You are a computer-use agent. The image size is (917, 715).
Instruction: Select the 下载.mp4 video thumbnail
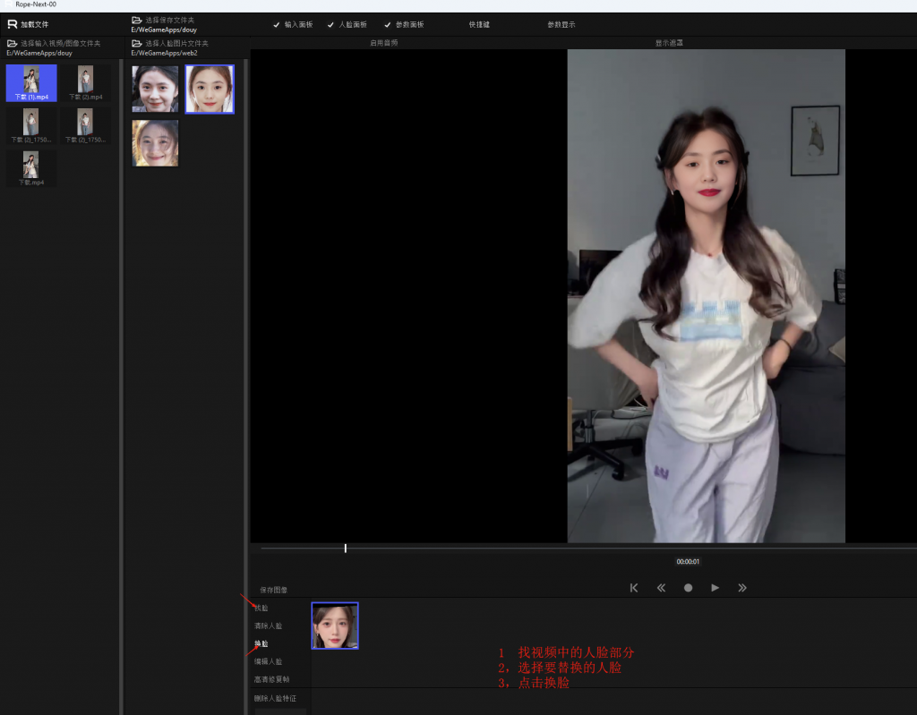pos(31,168)
